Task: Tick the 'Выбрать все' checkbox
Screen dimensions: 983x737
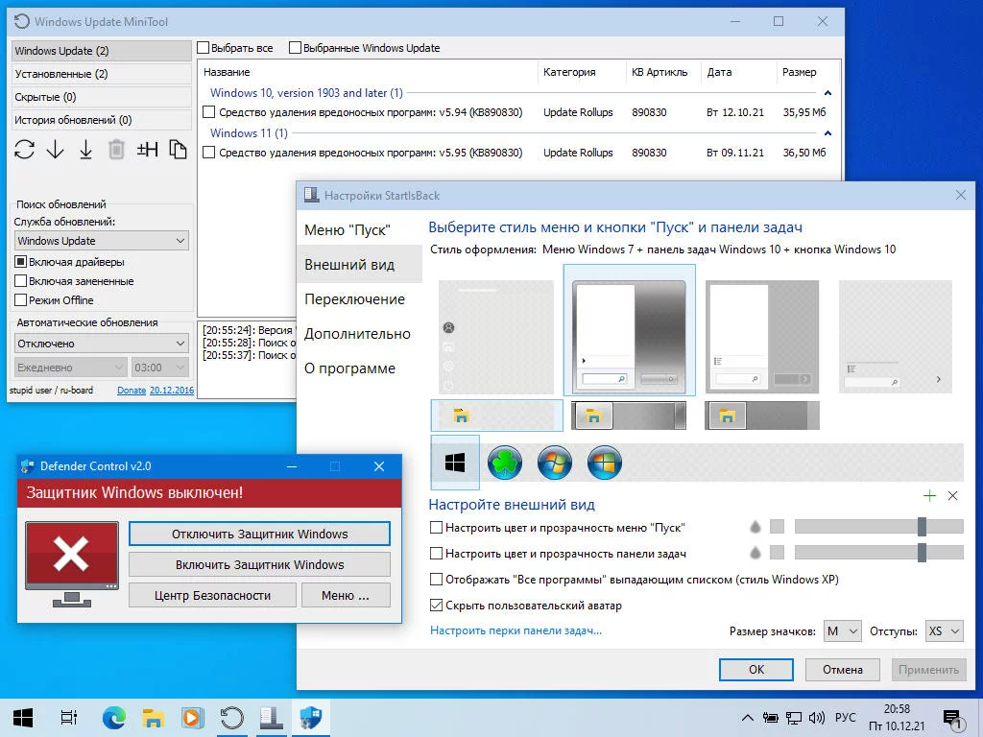Action: (x=204, y=48)
